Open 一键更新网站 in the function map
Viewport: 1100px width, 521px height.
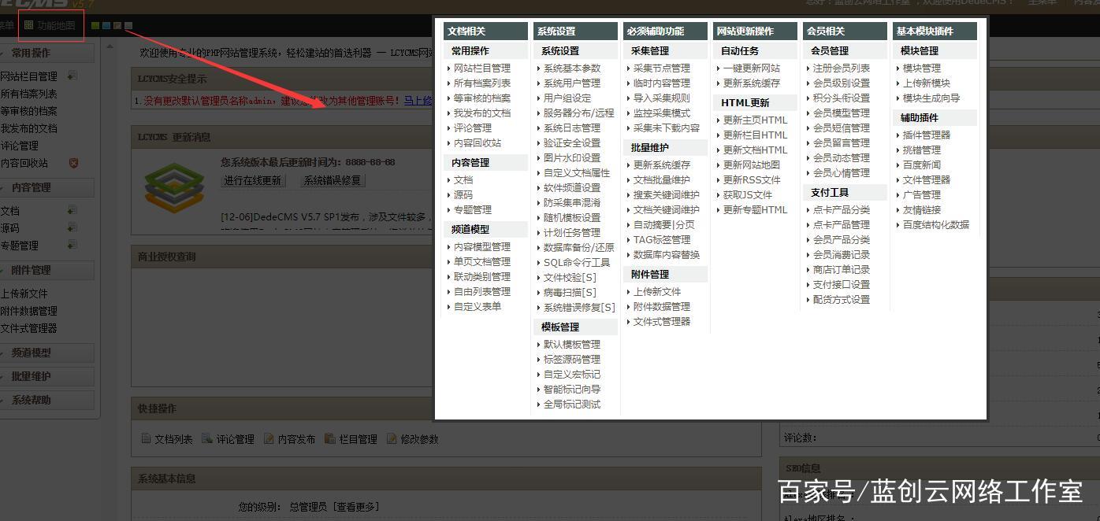(x=751, y=68)
